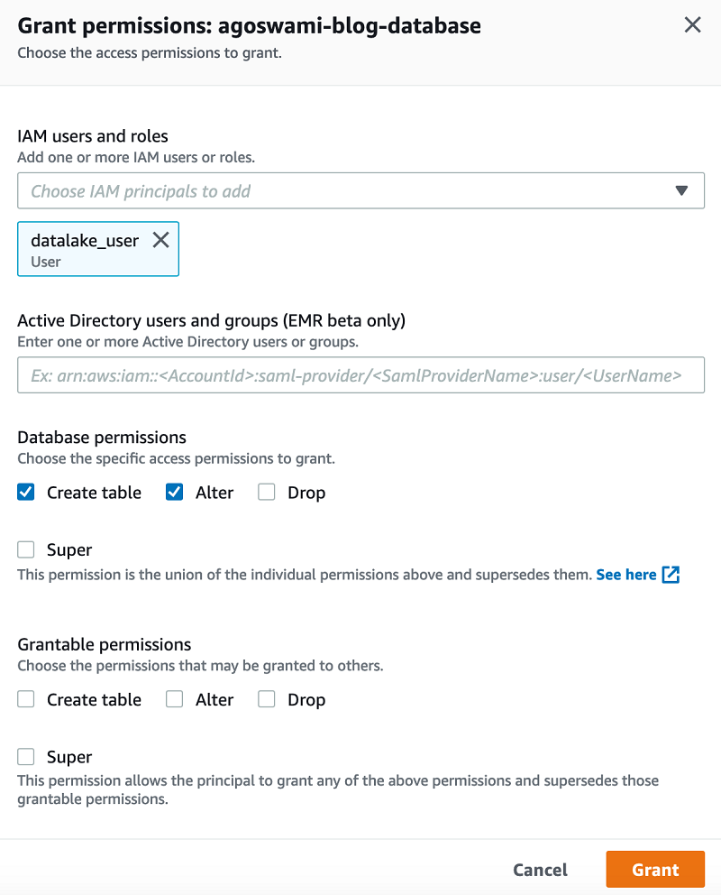Screen dimensions: 721x895
Task: Check grantable Drop permission
Action: click(267, 700)
